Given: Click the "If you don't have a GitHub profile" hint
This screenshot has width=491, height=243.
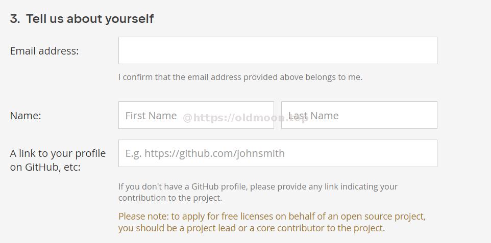Looking at the screenshot, I should tap(258, 186).
